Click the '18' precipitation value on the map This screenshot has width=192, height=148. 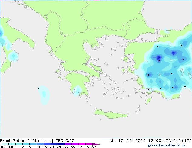[x=159, y=61]
